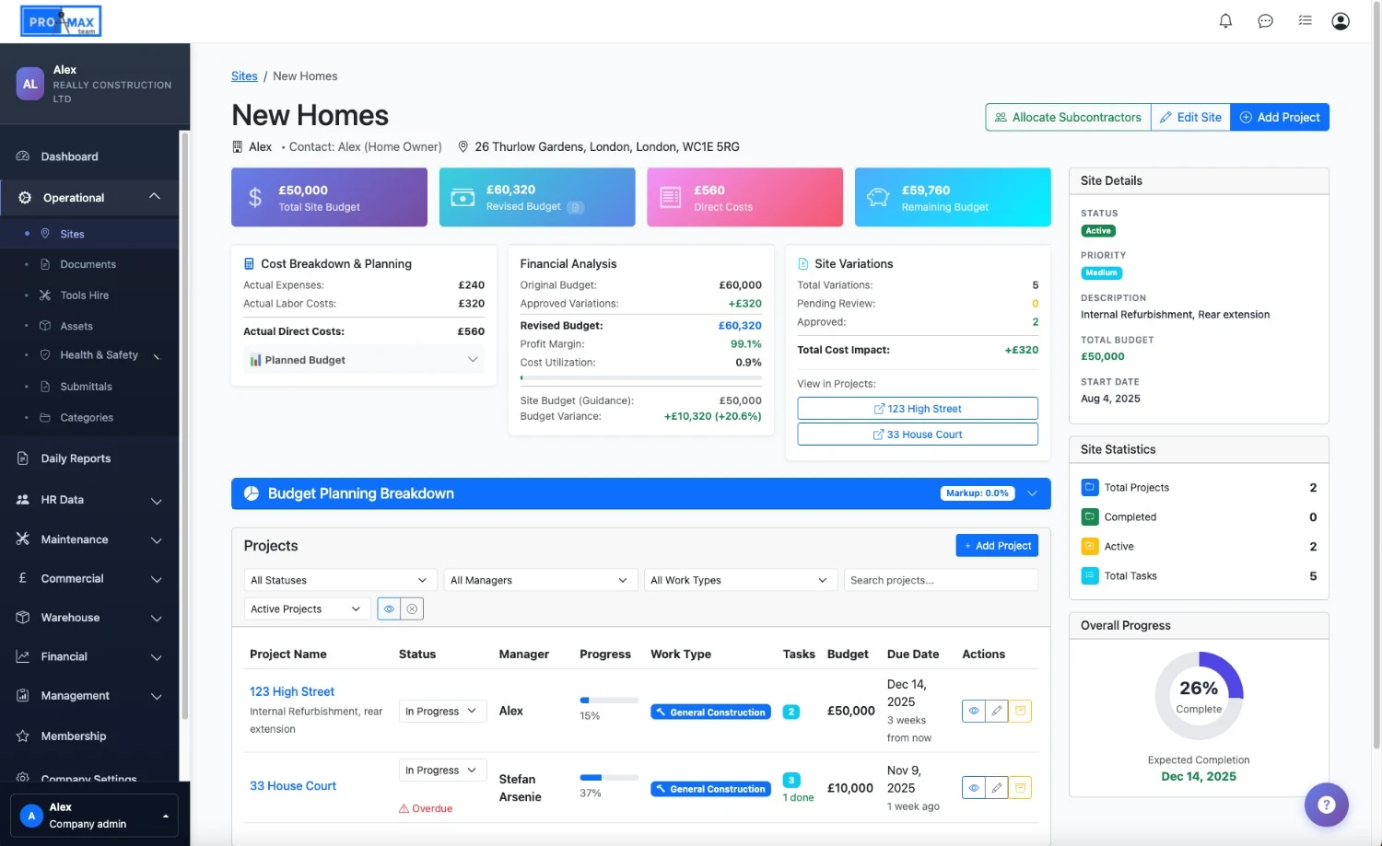Screen dimensions: 1382x846
Task: Open the task list icon in header
Action: (1305, 20)
